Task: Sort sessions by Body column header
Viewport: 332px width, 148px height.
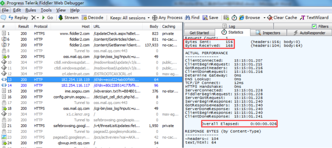Action: pyautogui.click(x=151, y=26)
